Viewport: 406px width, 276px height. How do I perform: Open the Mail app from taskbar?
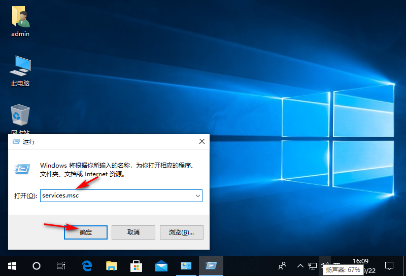[161, 265]
